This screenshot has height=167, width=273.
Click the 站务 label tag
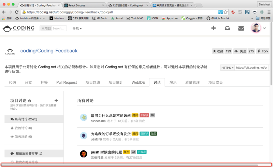(153, 133)
